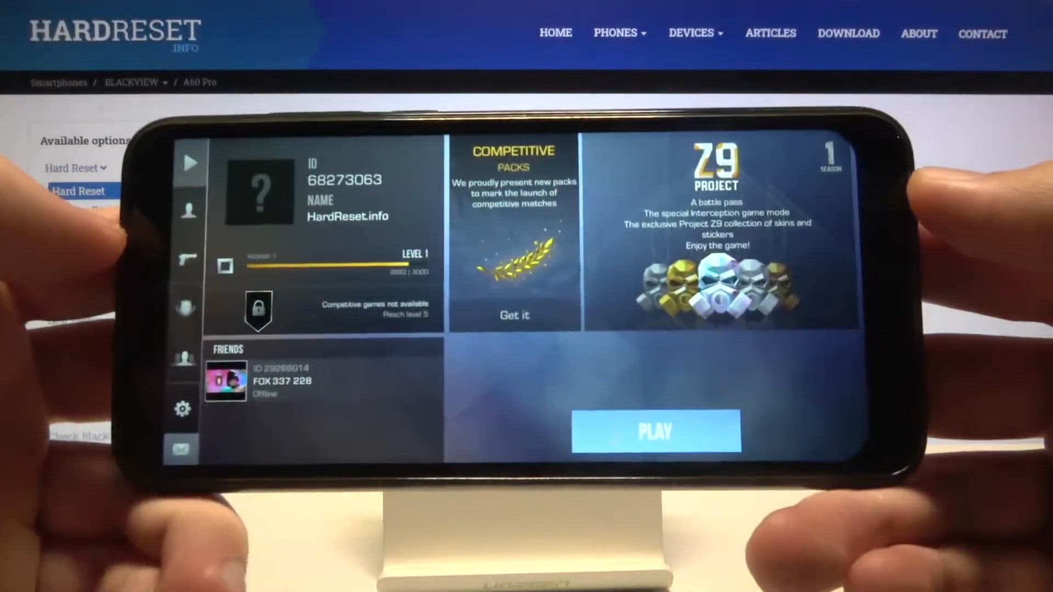
Task: Click the Play button in game lobby
Action: coord(655,431)
